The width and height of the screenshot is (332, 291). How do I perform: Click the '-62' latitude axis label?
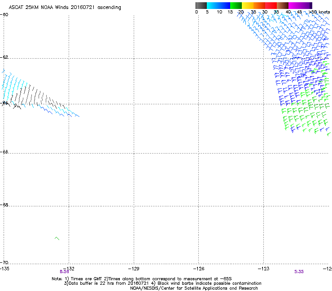pos(4,57)
